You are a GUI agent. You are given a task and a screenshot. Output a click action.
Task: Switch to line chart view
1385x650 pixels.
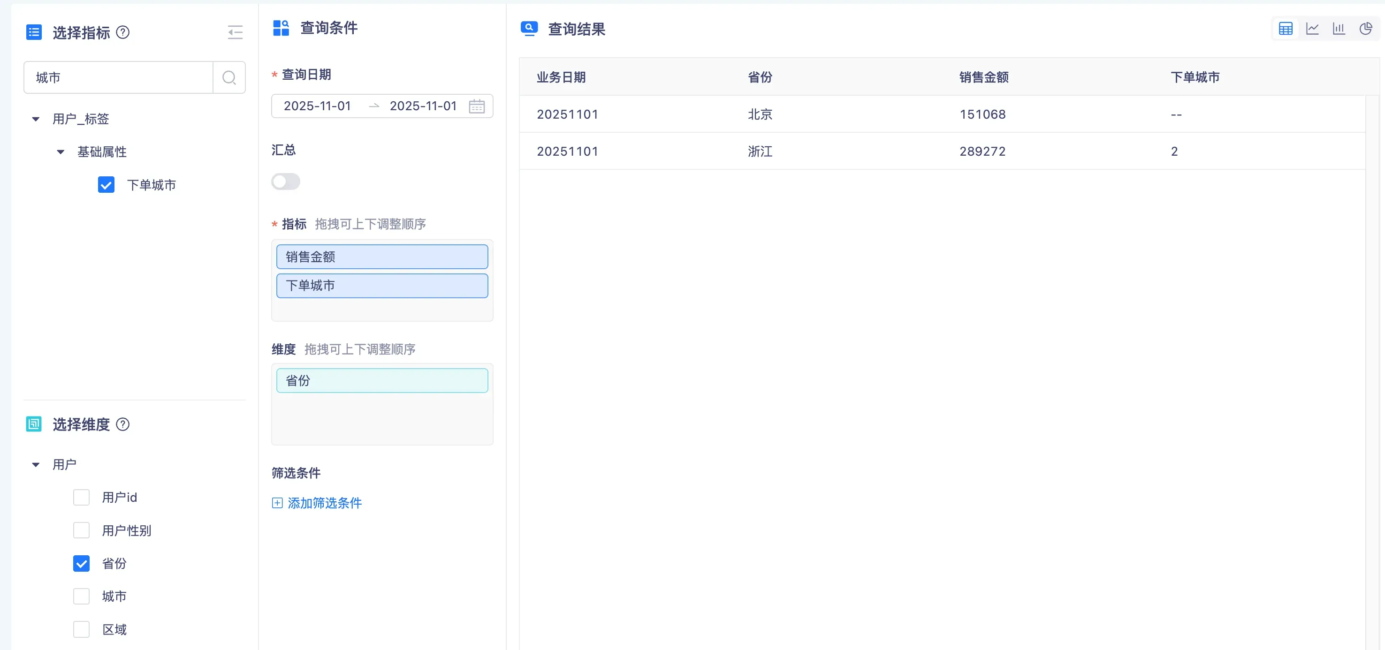click(x=1312, y=29)
